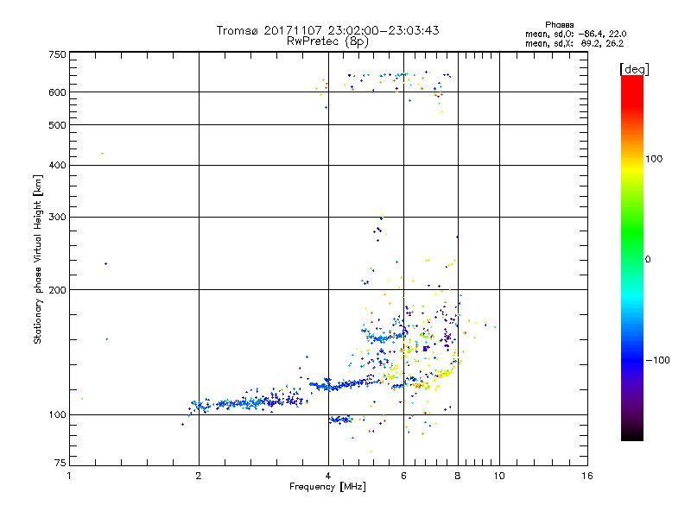Screen dimensions: 691x518
Task: Click the x-axis tick label "1"
Action: tap(69, 476)
